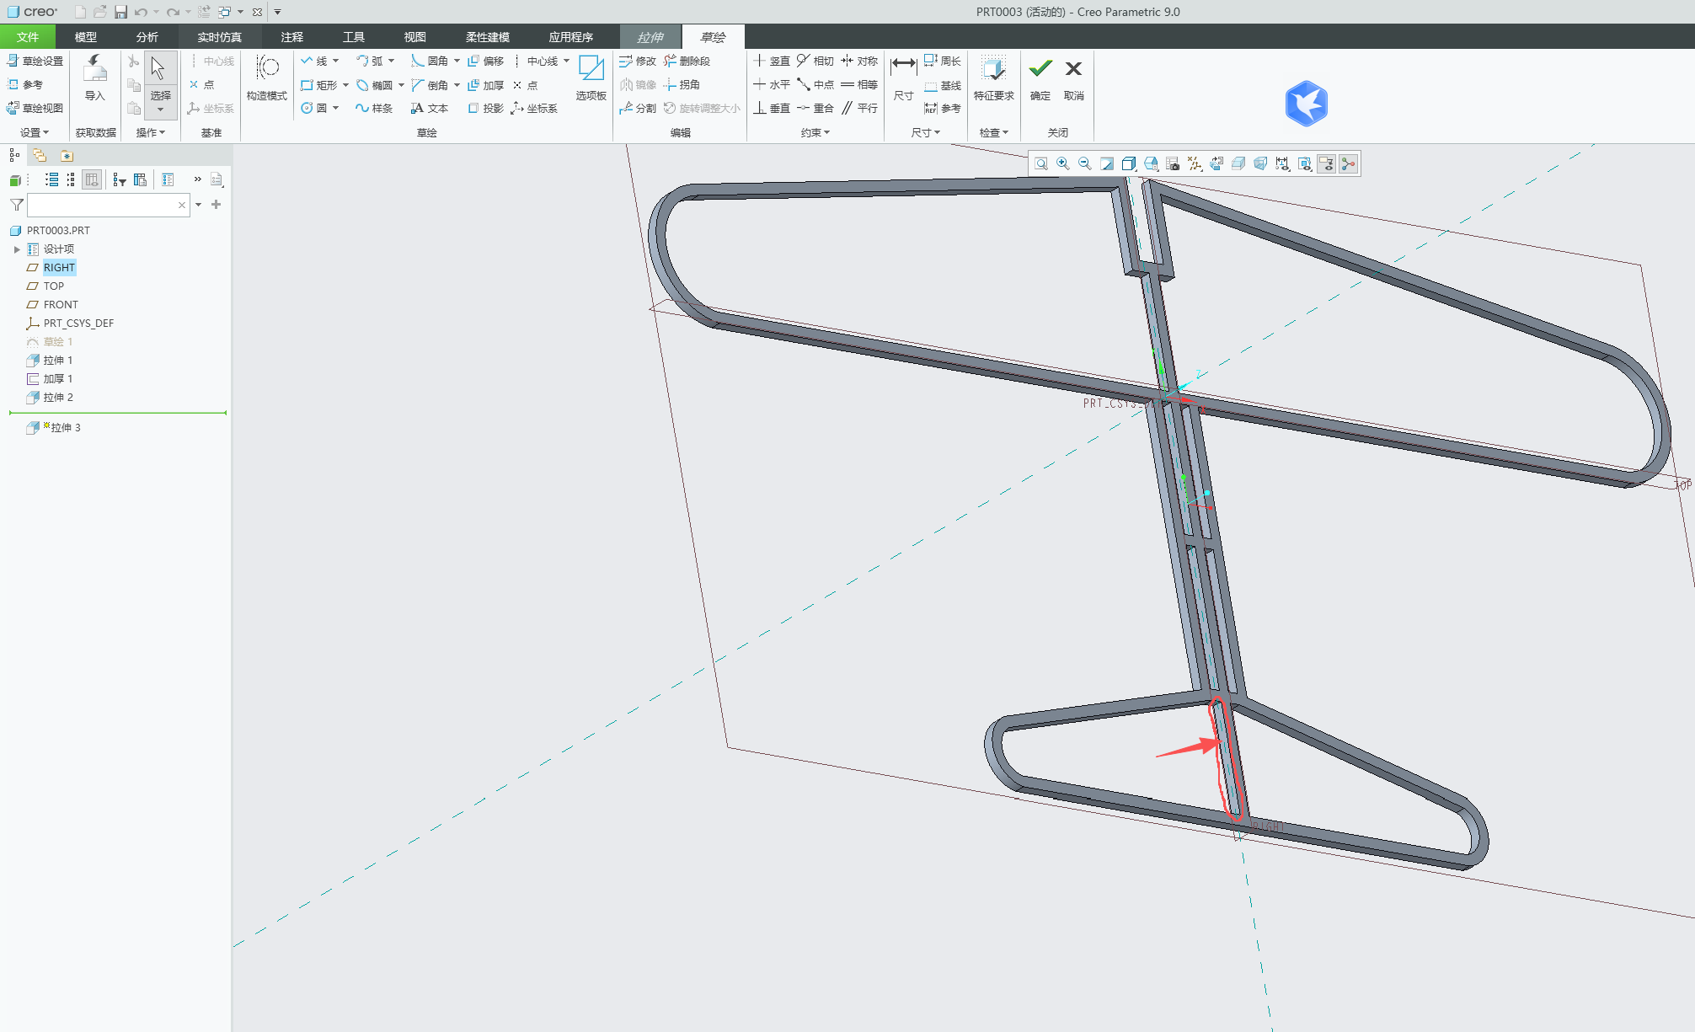Viewport: 1695px width, 1032px height.
Task: Select the RIGHT datum plane in tree
Action: pyautogui.click(x=59, y=268)
